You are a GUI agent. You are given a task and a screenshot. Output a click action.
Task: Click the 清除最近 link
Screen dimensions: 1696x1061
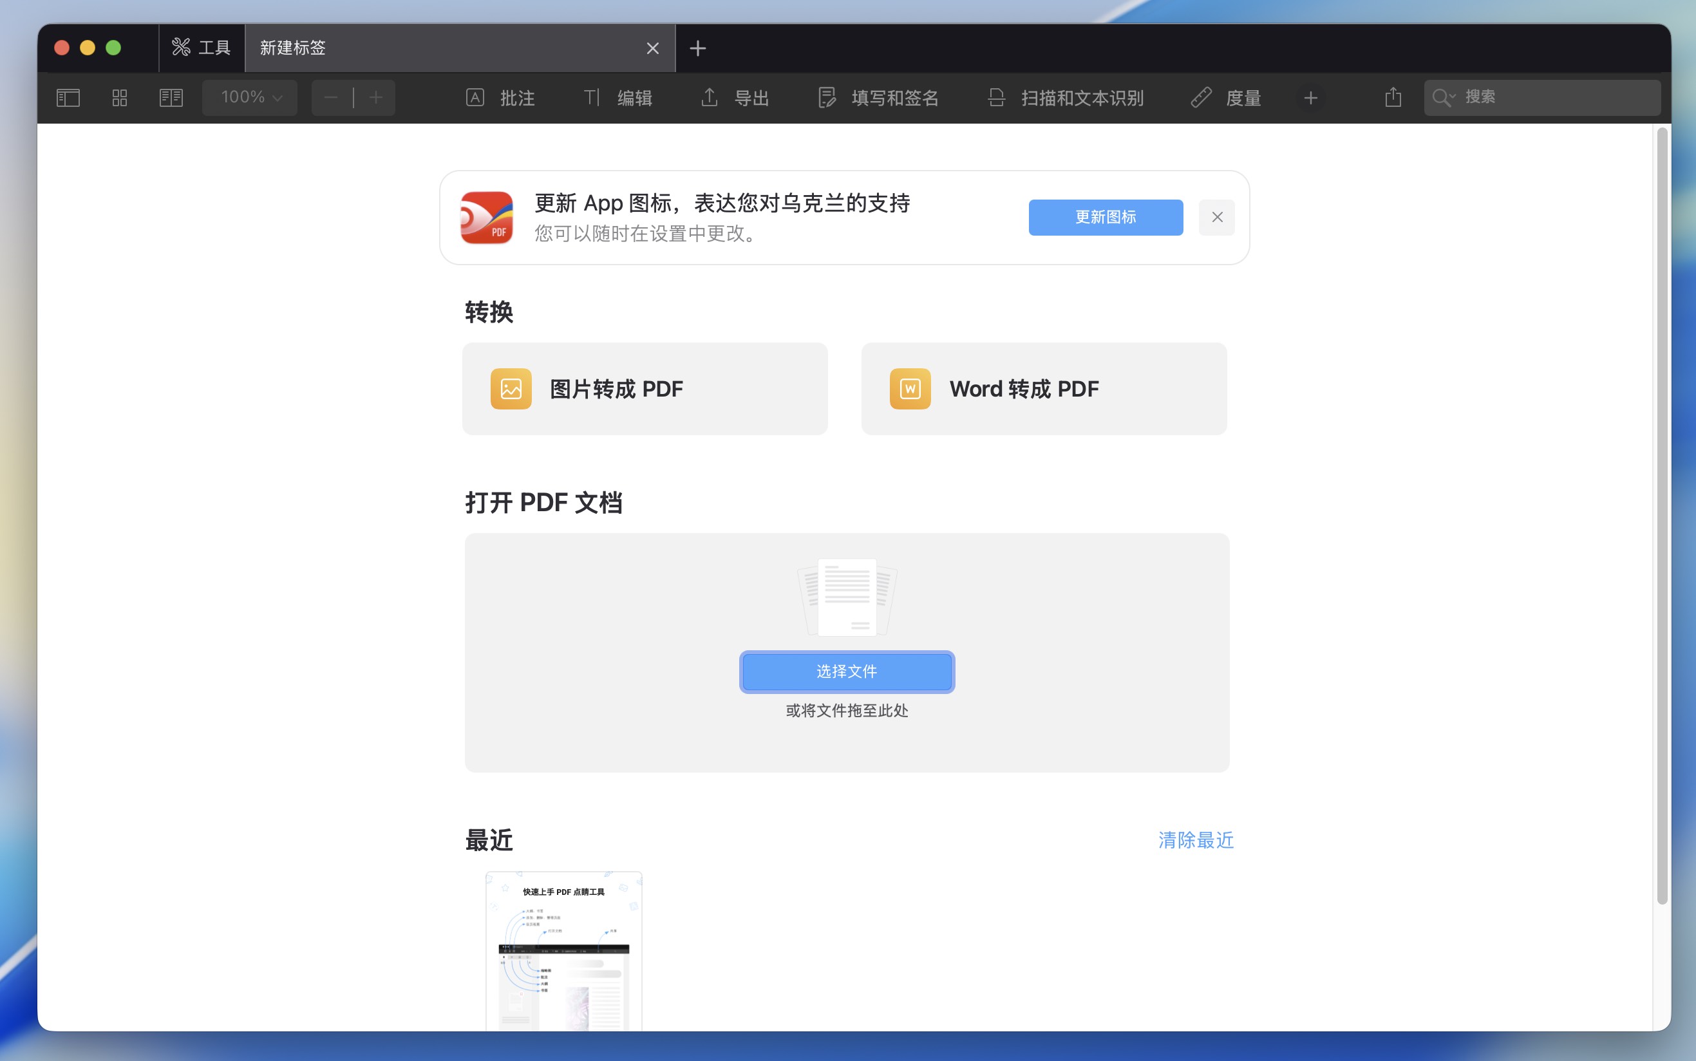[x=1196, y=840]
